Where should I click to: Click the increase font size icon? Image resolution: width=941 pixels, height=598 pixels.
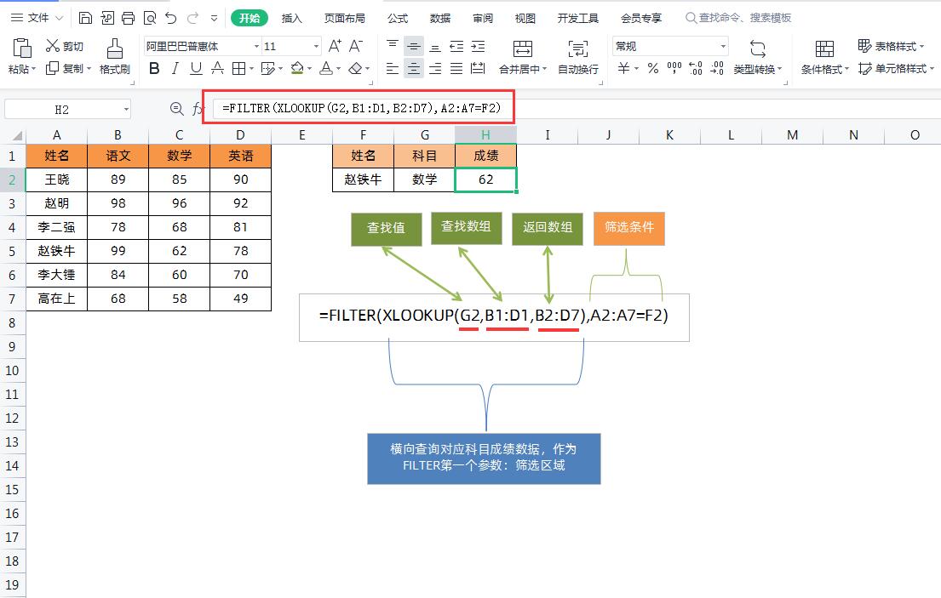coord(335,46)
